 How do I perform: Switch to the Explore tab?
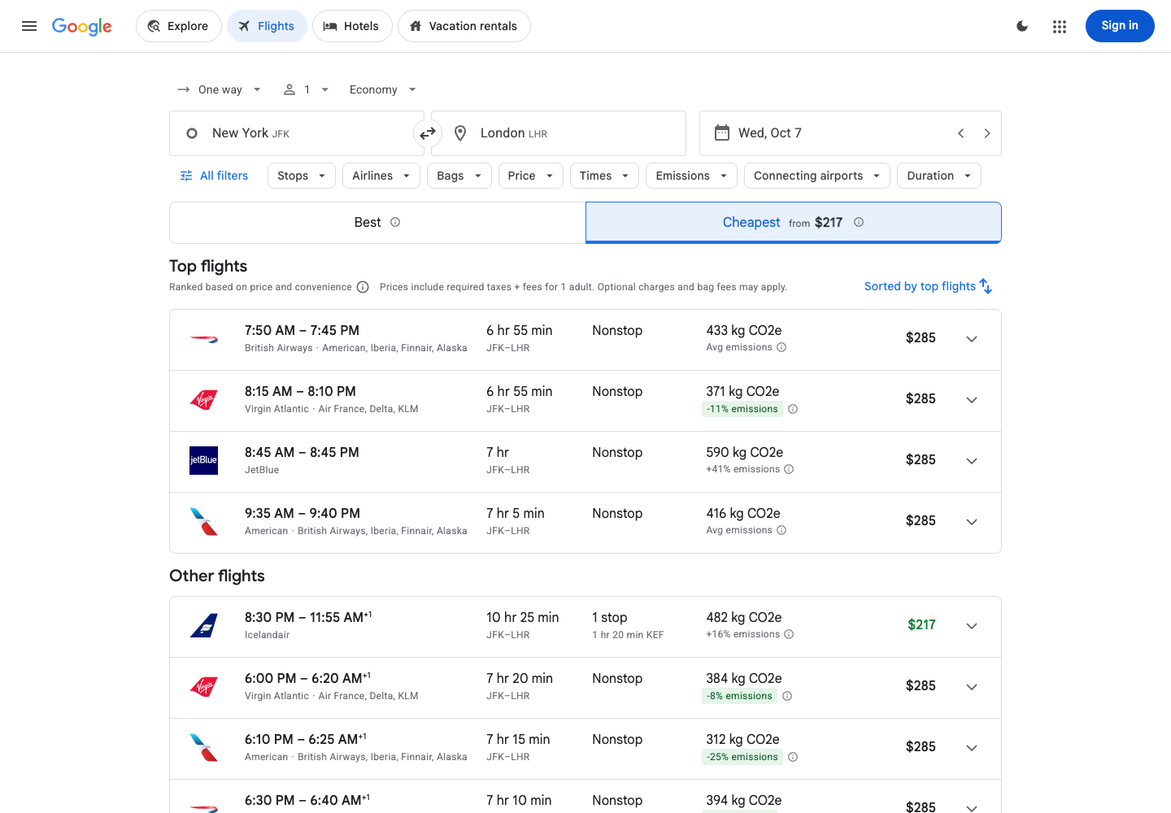point(178,26)
